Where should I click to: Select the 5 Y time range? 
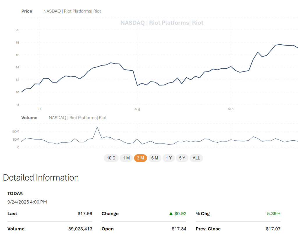click(182, 158)
